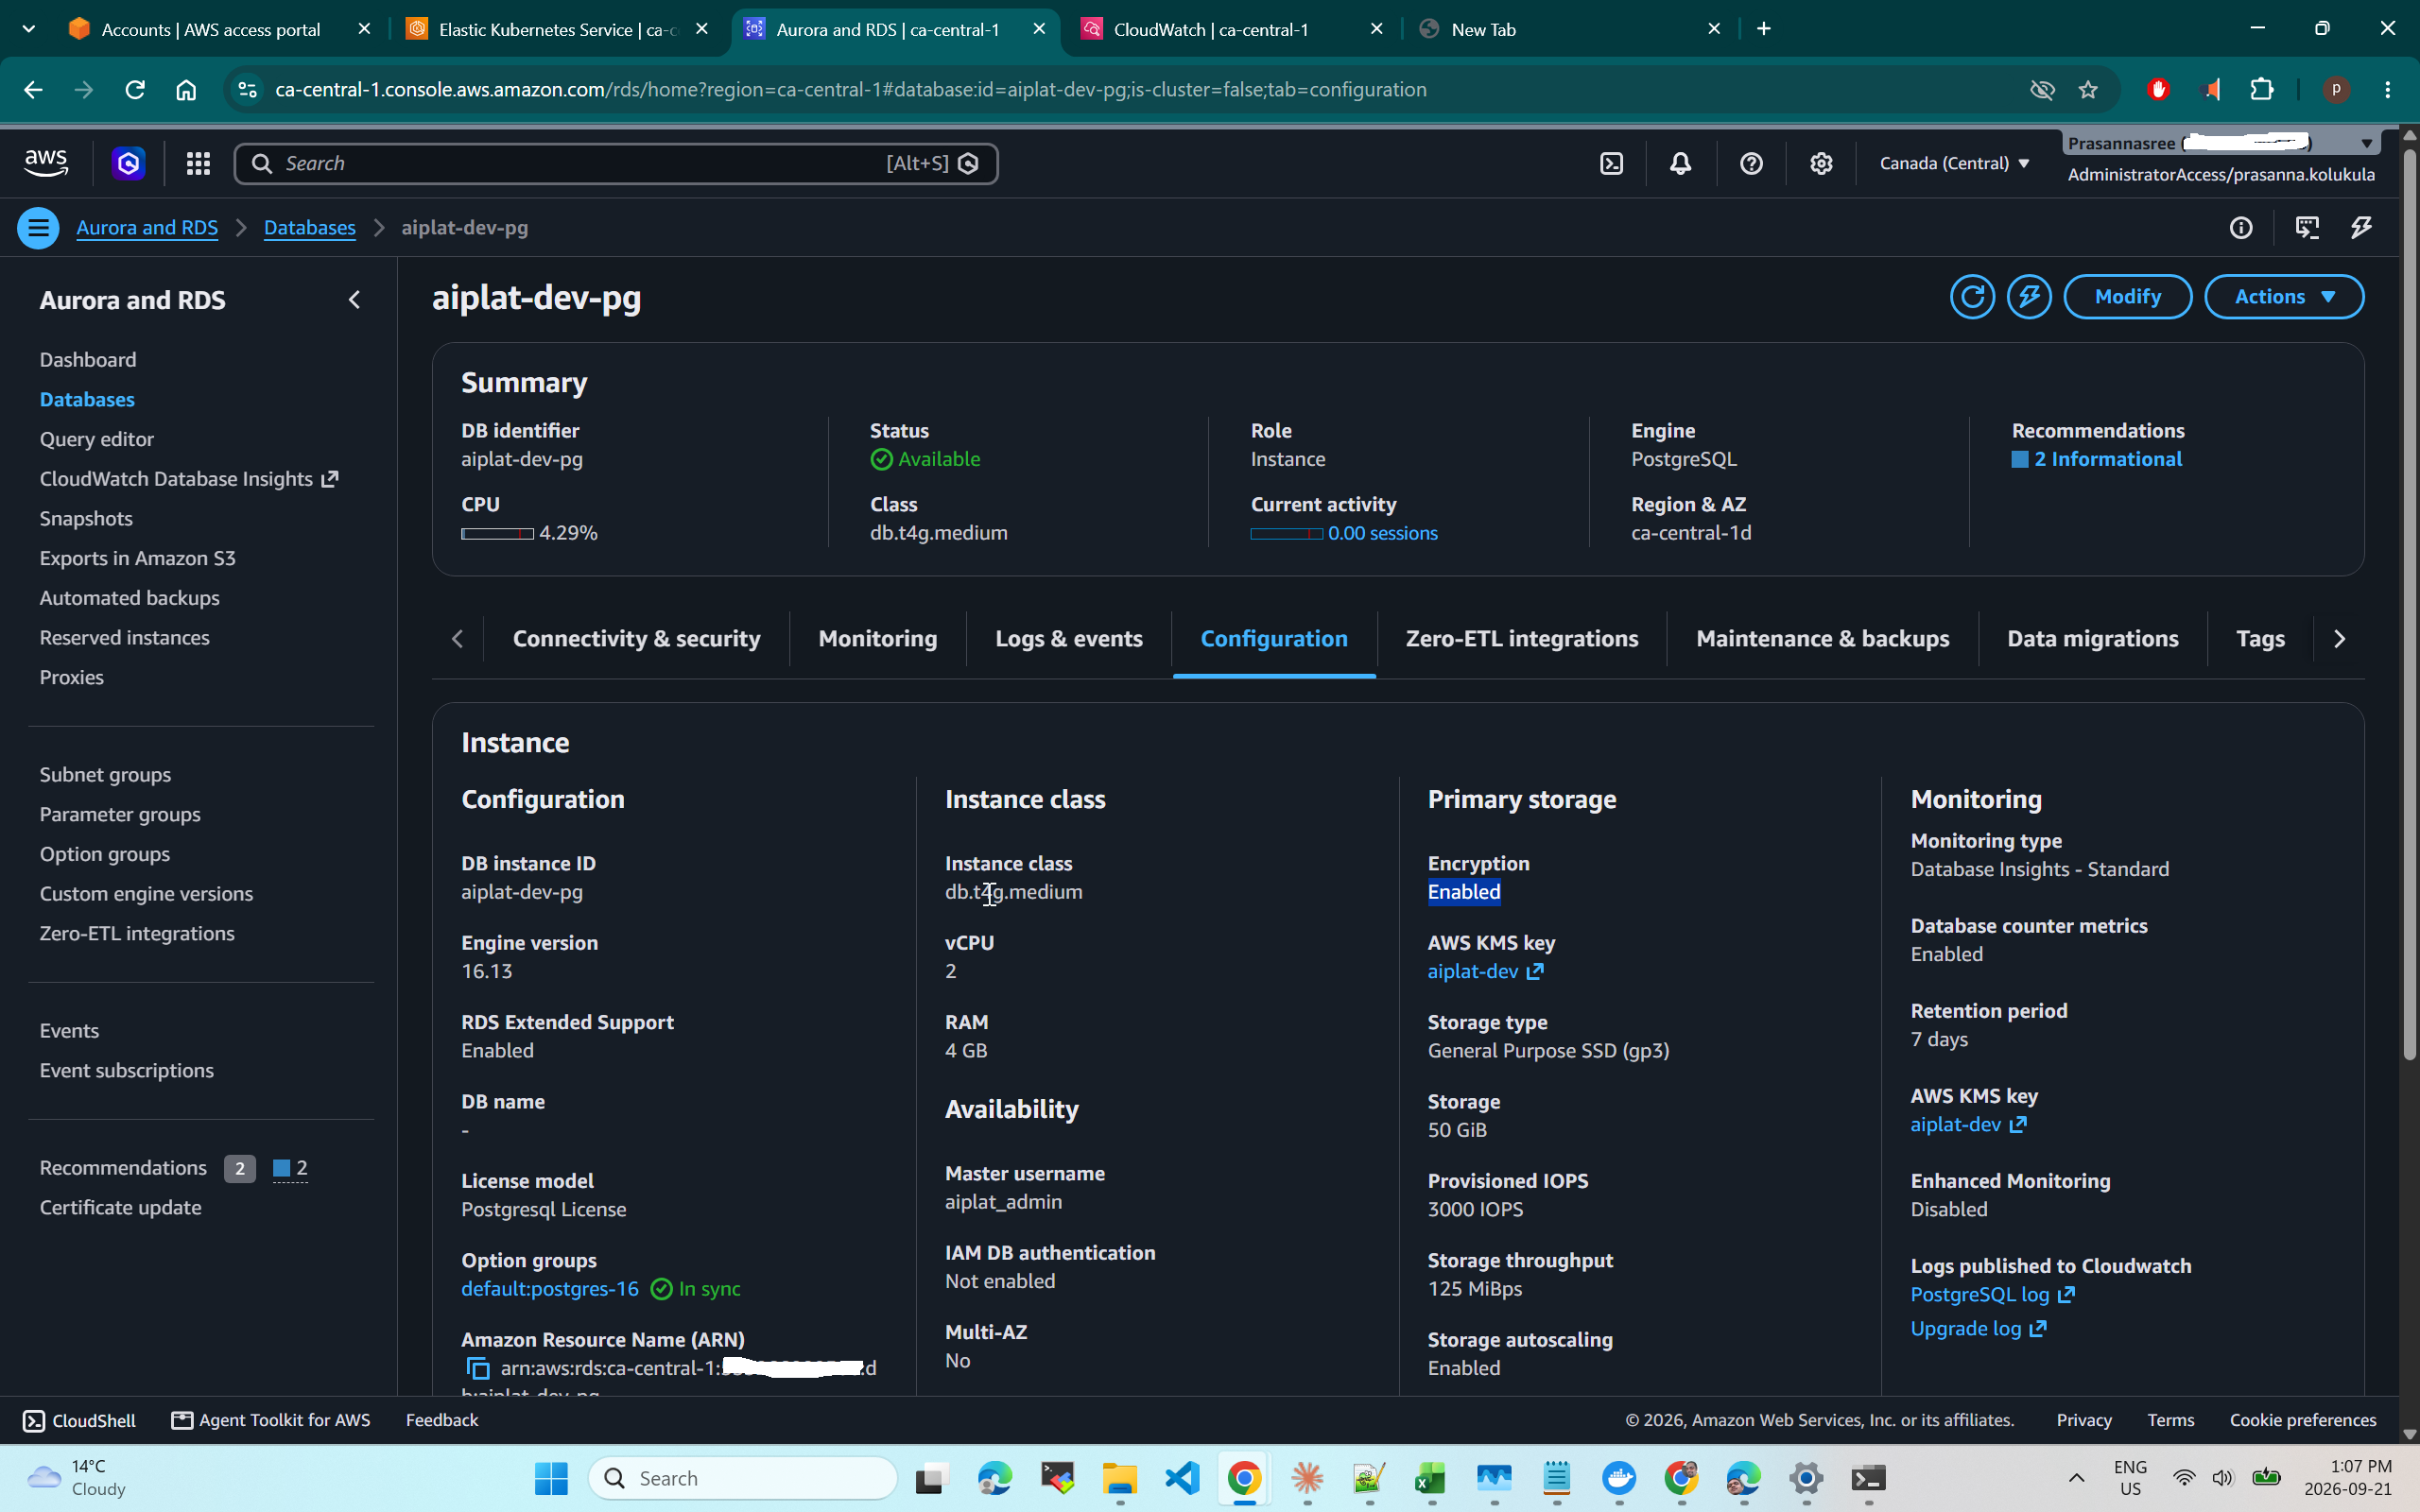Open aiplat-dev KMS key under Primary storage
The width and height of the screenshot is (2420, 1512).
pos(1485,972)
